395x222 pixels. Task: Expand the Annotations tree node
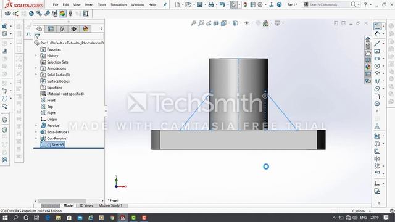tap(36, 68)
